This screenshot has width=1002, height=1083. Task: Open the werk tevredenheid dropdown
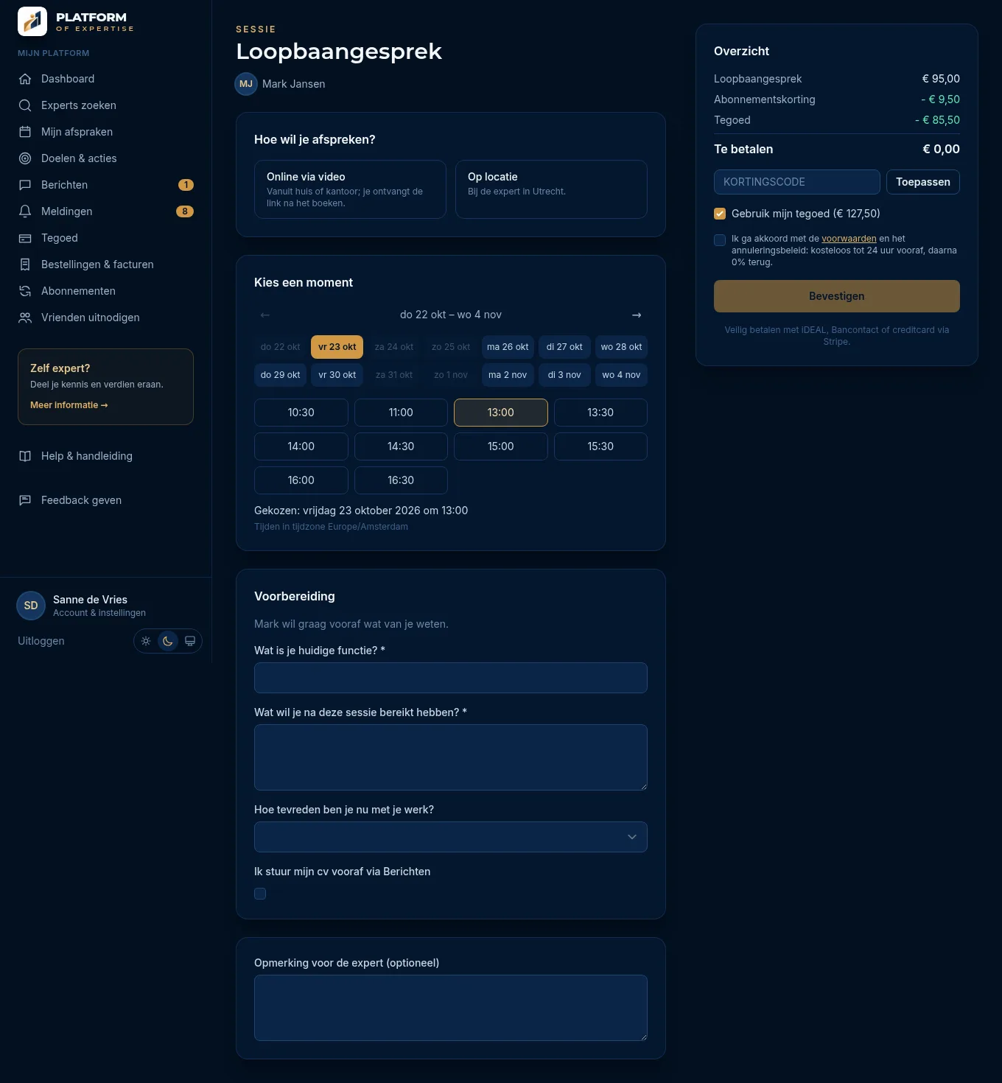pos(451,837)
